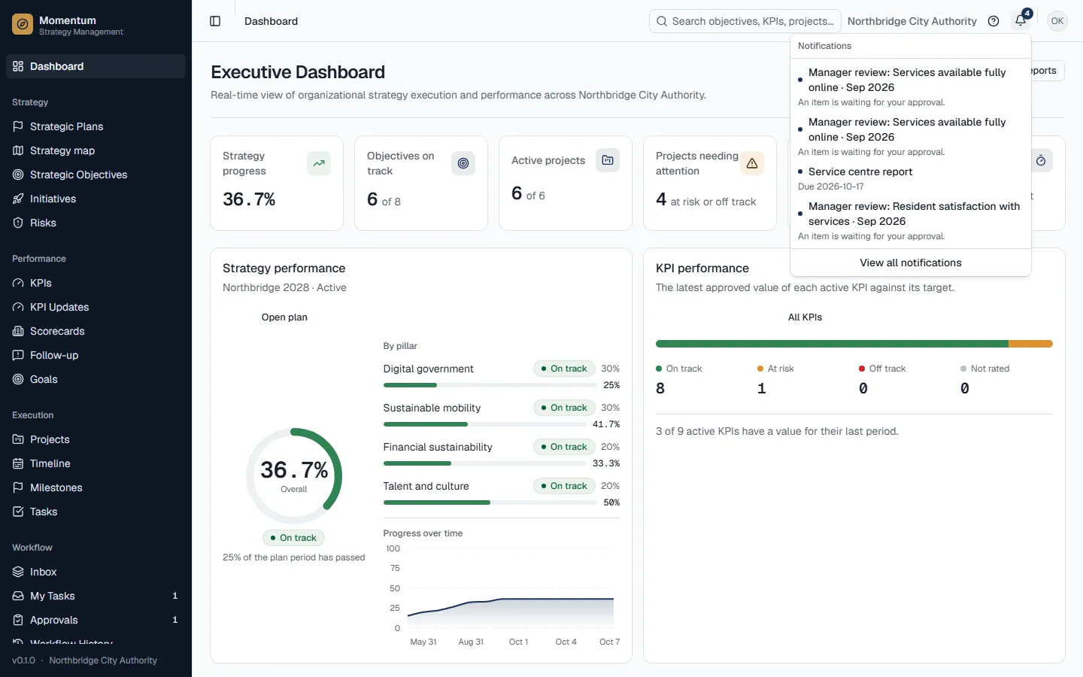Viewport: 1083px width, 677px height.
Task: Open Service centre report notification
Action: (911, 178)
